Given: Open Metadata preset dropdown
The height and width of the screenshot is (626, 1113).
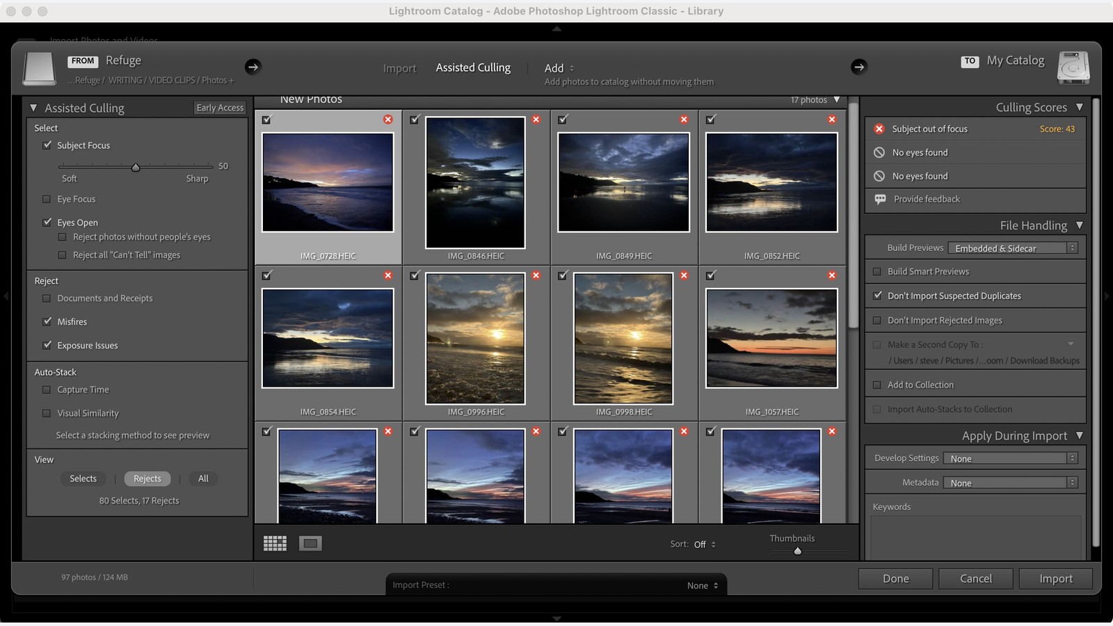Looking at the screenshot, I should click(1011, 483).
